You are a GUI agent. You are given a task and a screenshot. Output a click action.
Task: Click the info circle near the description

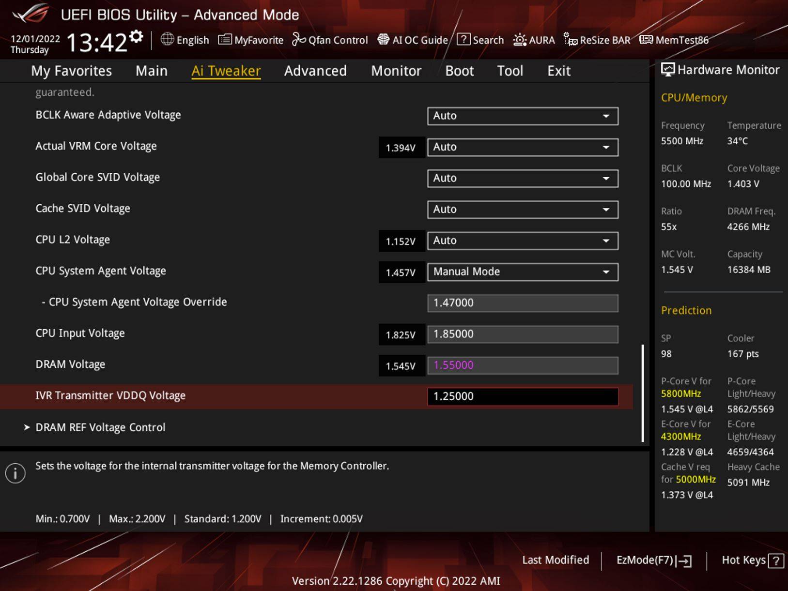15,473
